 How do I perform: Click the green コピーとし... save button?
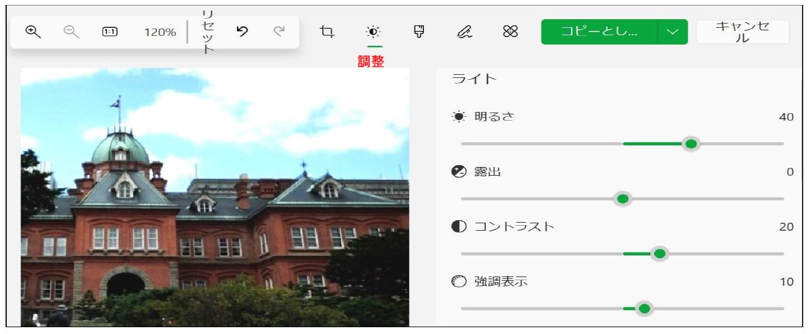599,32
